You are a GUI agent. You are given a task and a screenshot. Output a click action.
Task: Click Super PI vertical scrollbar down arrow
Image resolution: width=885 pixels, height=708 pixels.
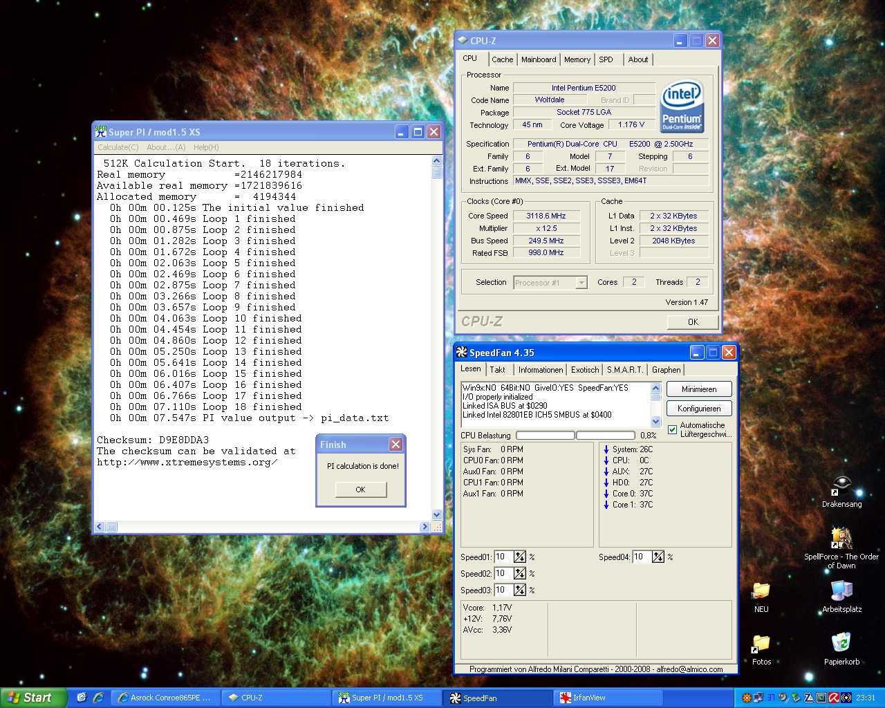[436, 515]
